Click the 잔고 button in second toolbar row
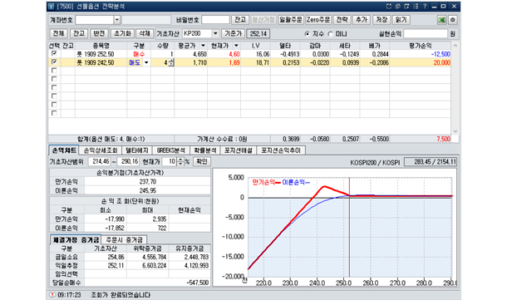 click(x=79, y=33)
